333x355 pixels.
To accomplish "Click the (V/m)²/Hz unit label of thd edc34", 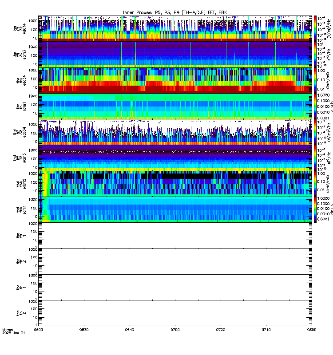I will click(329, 131).
